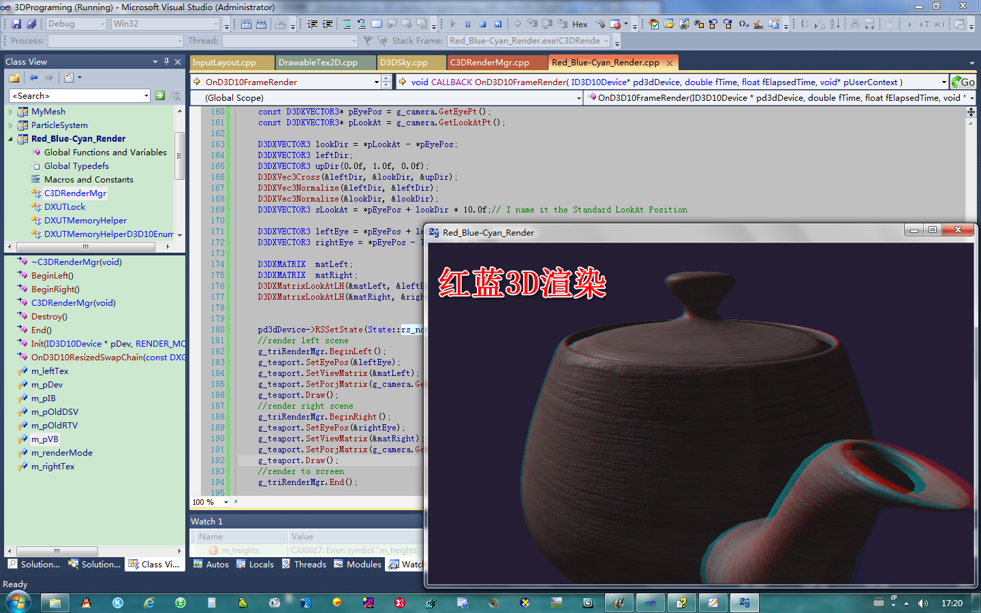
Task: Click the Class View New Folder icon
Action: point(14,78)
